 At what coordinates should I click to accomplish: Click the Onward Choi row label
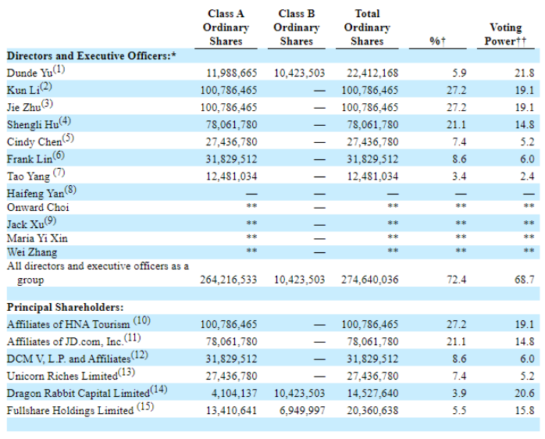(x=38, y=207)
